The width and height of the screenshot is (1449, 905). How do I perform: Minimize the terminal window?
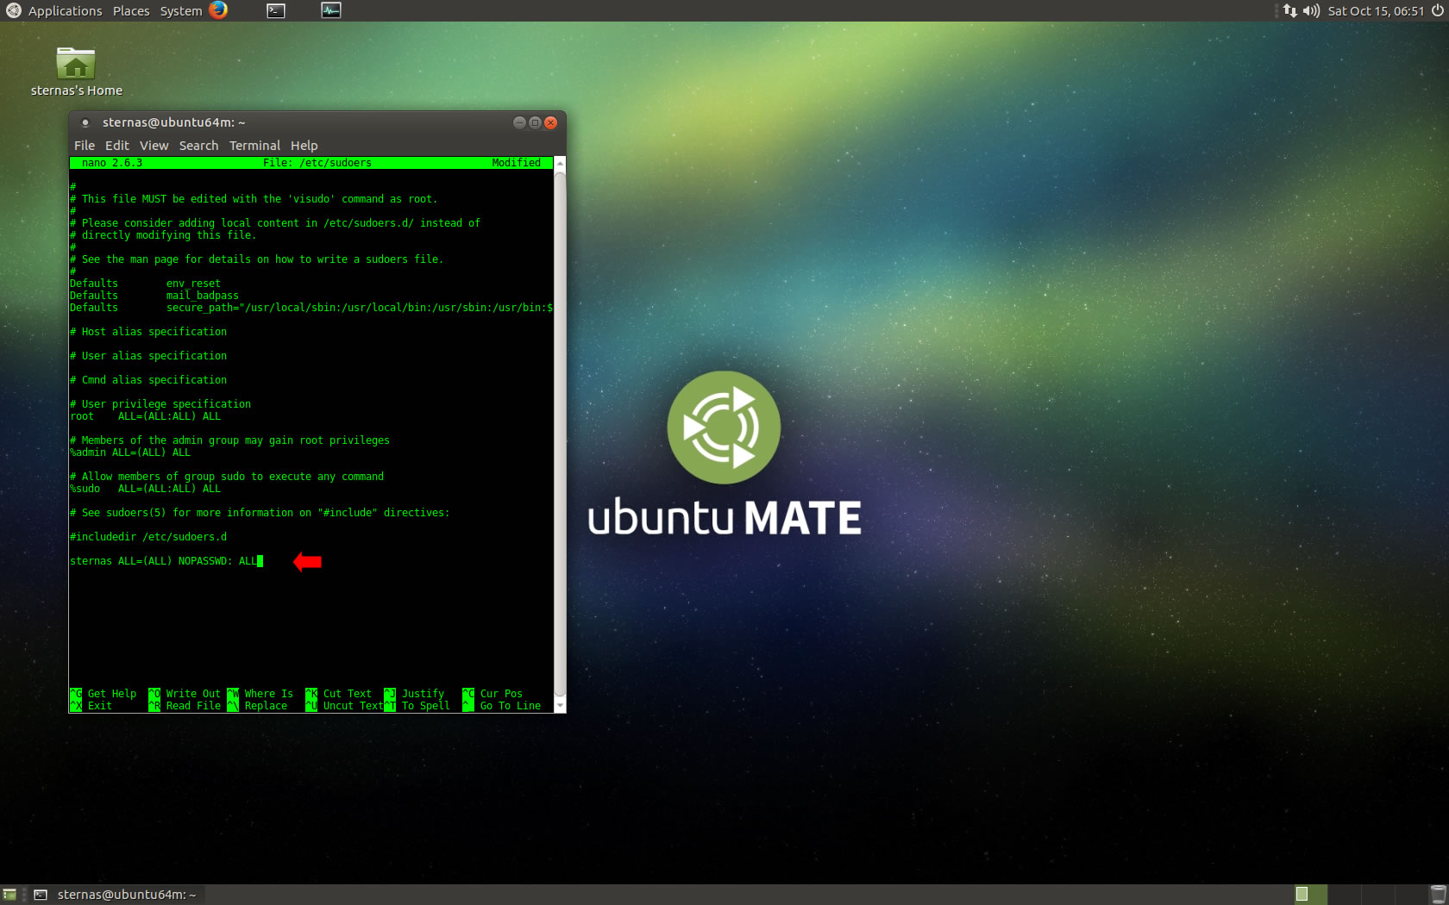[519, 122]
